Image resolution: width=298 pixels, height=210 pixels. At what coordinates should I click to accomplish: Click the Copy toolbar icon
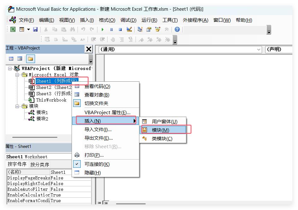point(55,29)
